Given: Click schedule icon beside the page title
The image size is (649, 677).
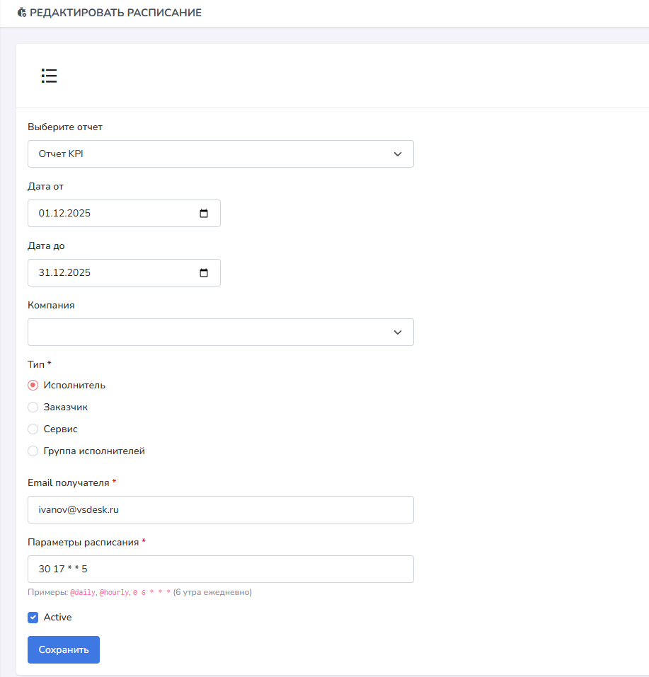Looking at the screenshot, I should 21,13.
